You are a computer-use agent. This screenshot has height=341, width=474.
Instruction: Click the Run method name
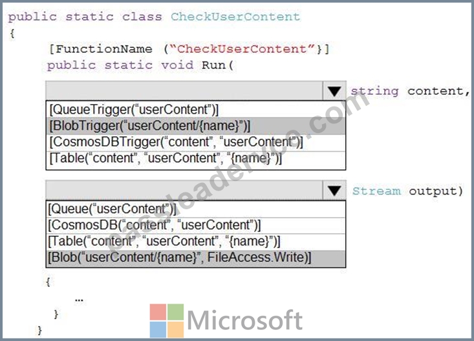(213, 65)
